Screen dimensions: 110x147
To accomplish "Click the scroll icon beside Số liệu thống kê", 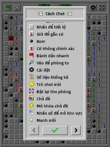I will (x=32, y=77).
